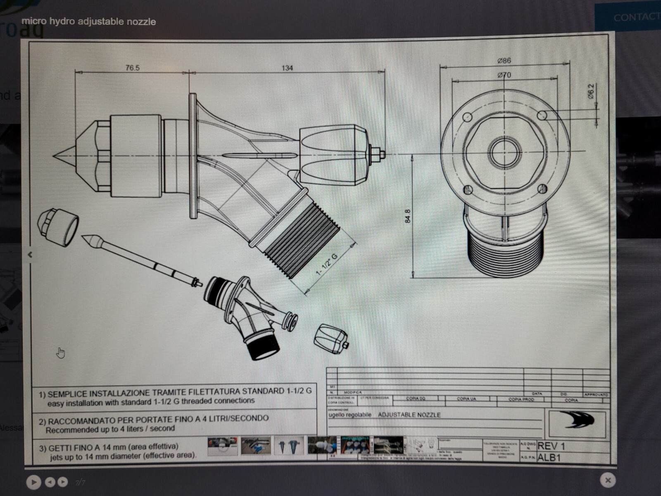Start the slideshow with the play button

pyautogui.click(x=33, y=482)
